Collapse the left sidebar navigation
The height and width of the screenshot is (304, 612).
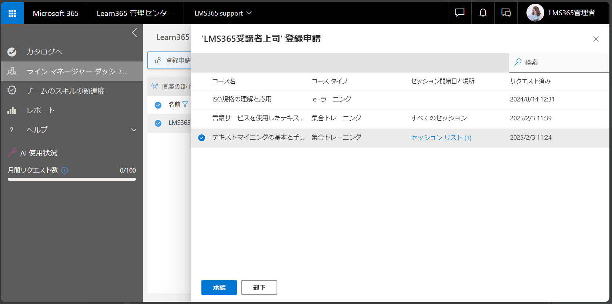(x=134, y=33)
